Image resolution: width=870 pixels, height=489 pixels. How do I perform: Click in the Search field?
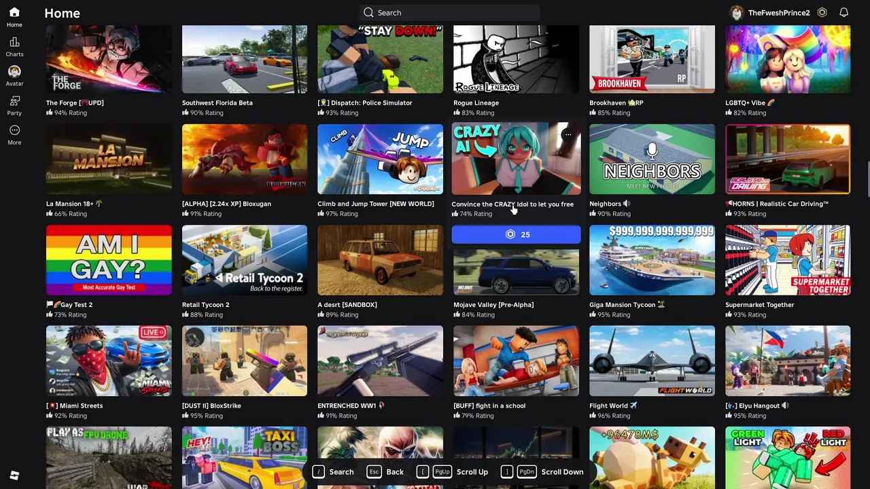(449, 12)
